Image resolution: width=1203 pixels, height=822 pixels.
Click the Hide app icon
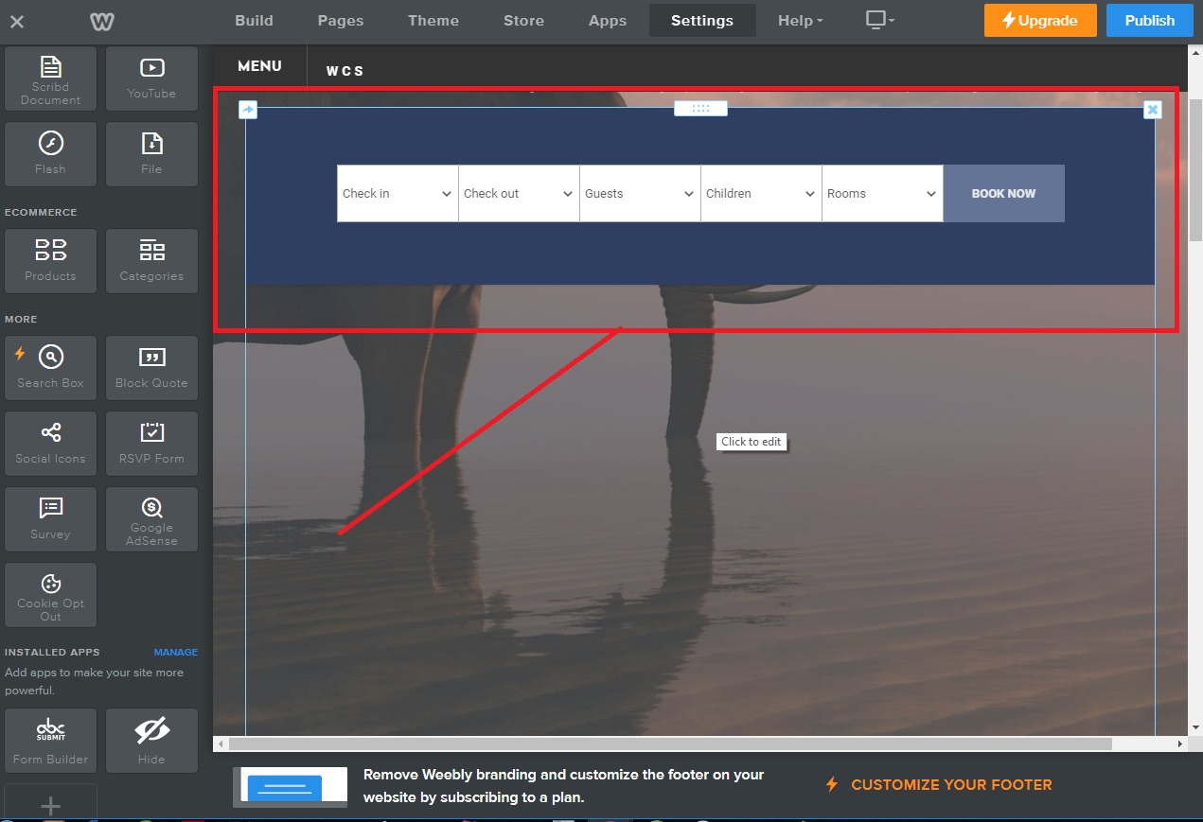tap(151, 740)
